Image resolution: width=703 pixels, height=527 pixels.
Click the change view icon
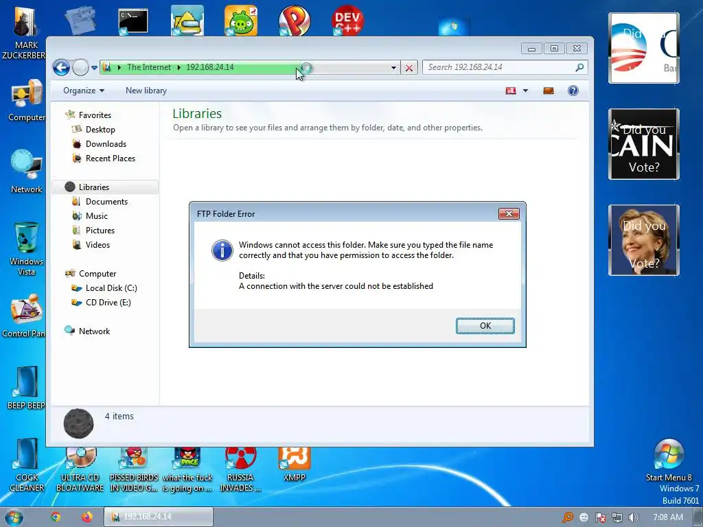point(511,91)
